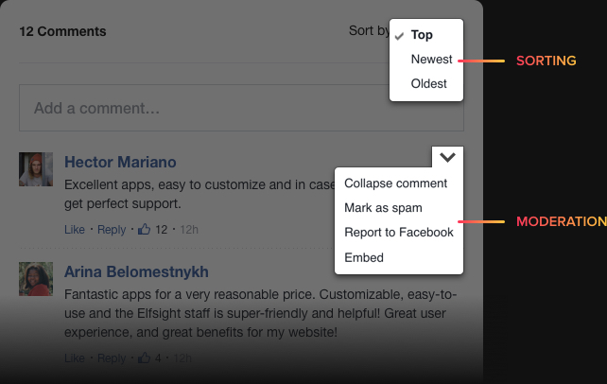Open Arina Belomestnykh's profile picture
Screen dimensions: 607x384
(x=36, y=279)
